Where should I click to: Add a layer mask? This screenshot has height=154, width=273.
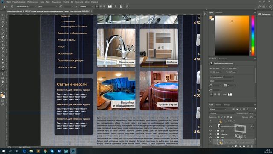pyautogui.click(x=236, y=146)
